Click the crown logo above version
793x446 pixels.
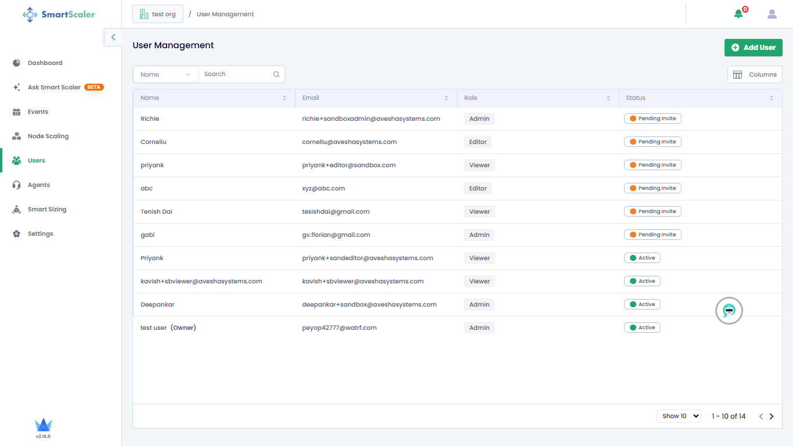click(44, 425)
